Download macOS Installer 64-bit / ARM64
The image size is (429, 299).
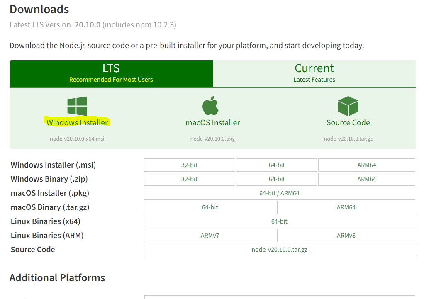click(279, 193)
